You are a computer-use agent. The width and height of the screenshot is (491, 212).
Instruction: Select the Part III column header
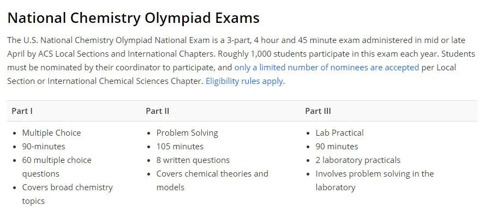318,111
